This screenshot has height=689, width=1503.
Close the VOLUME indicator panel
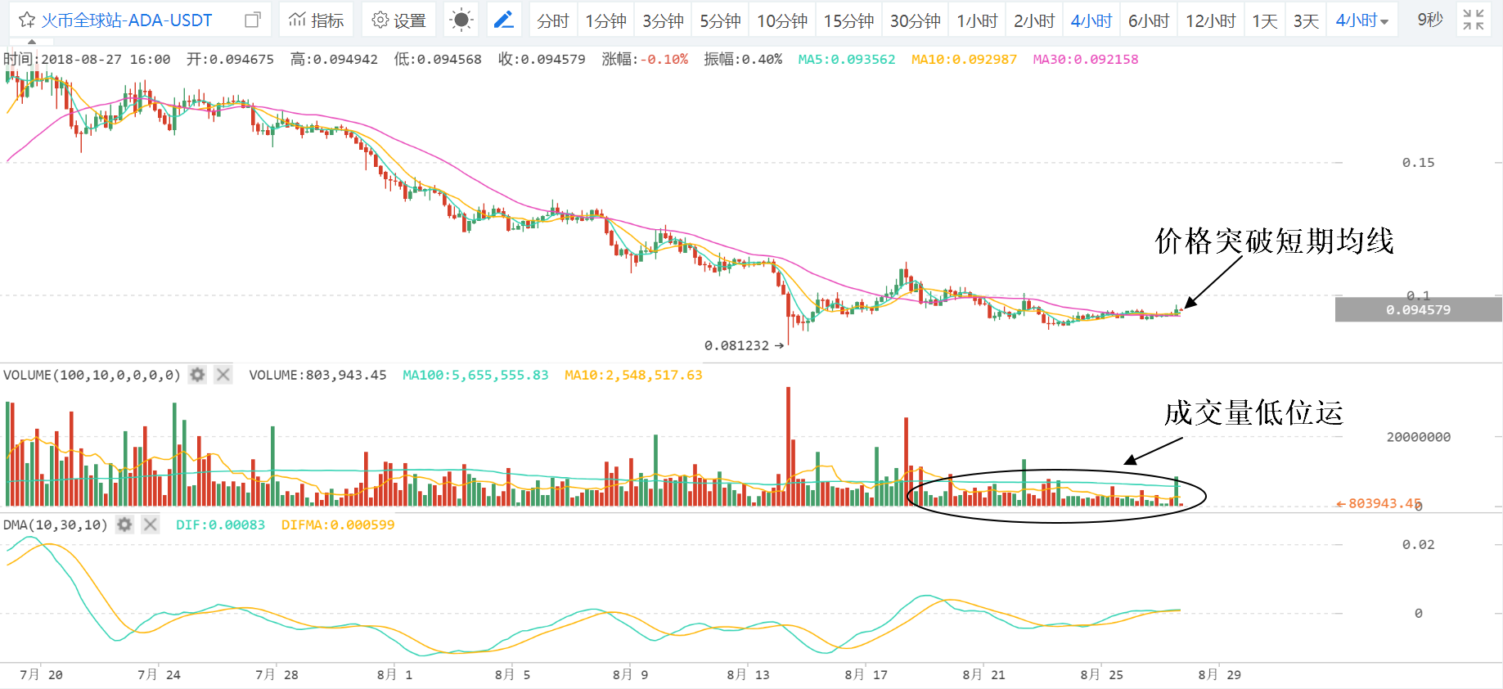(223, 375)
